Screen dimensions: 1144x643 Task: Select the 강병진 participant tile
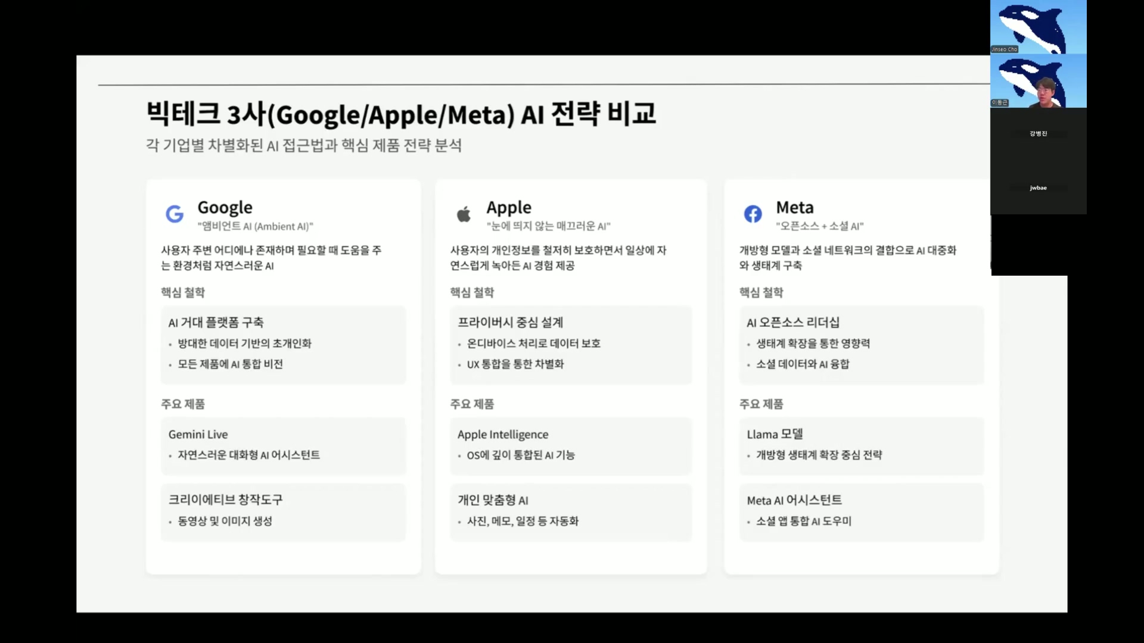(x=1038, y=134)
